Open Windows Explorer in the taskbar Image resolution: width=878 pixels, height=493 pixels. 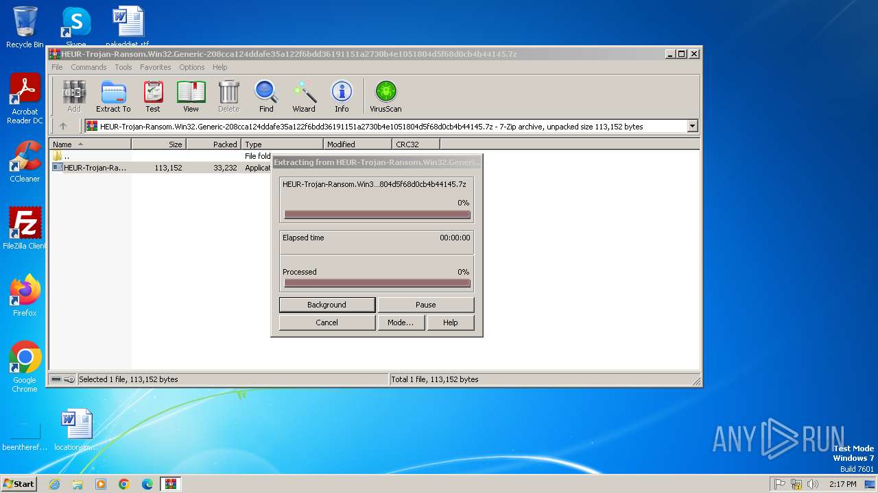[78, 484]
